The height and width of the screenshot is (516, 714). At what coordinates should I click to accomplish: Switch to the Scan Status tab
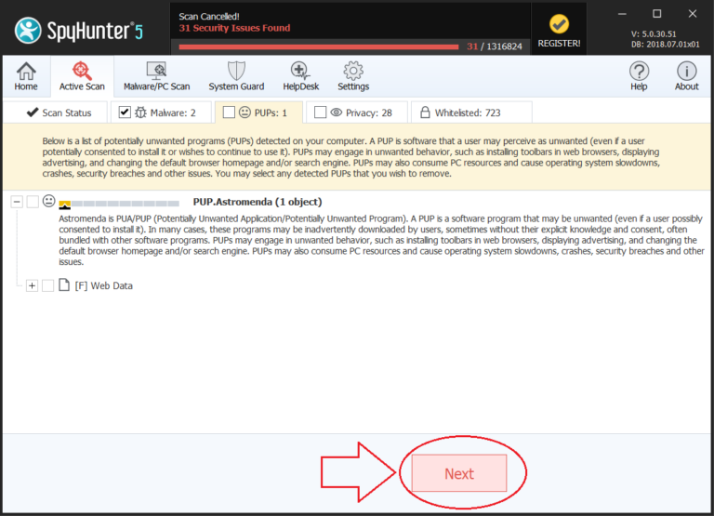coord(58,112)
